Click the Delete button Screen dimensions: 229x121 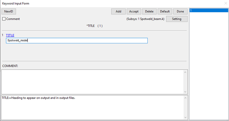click(x=149, y=11)
